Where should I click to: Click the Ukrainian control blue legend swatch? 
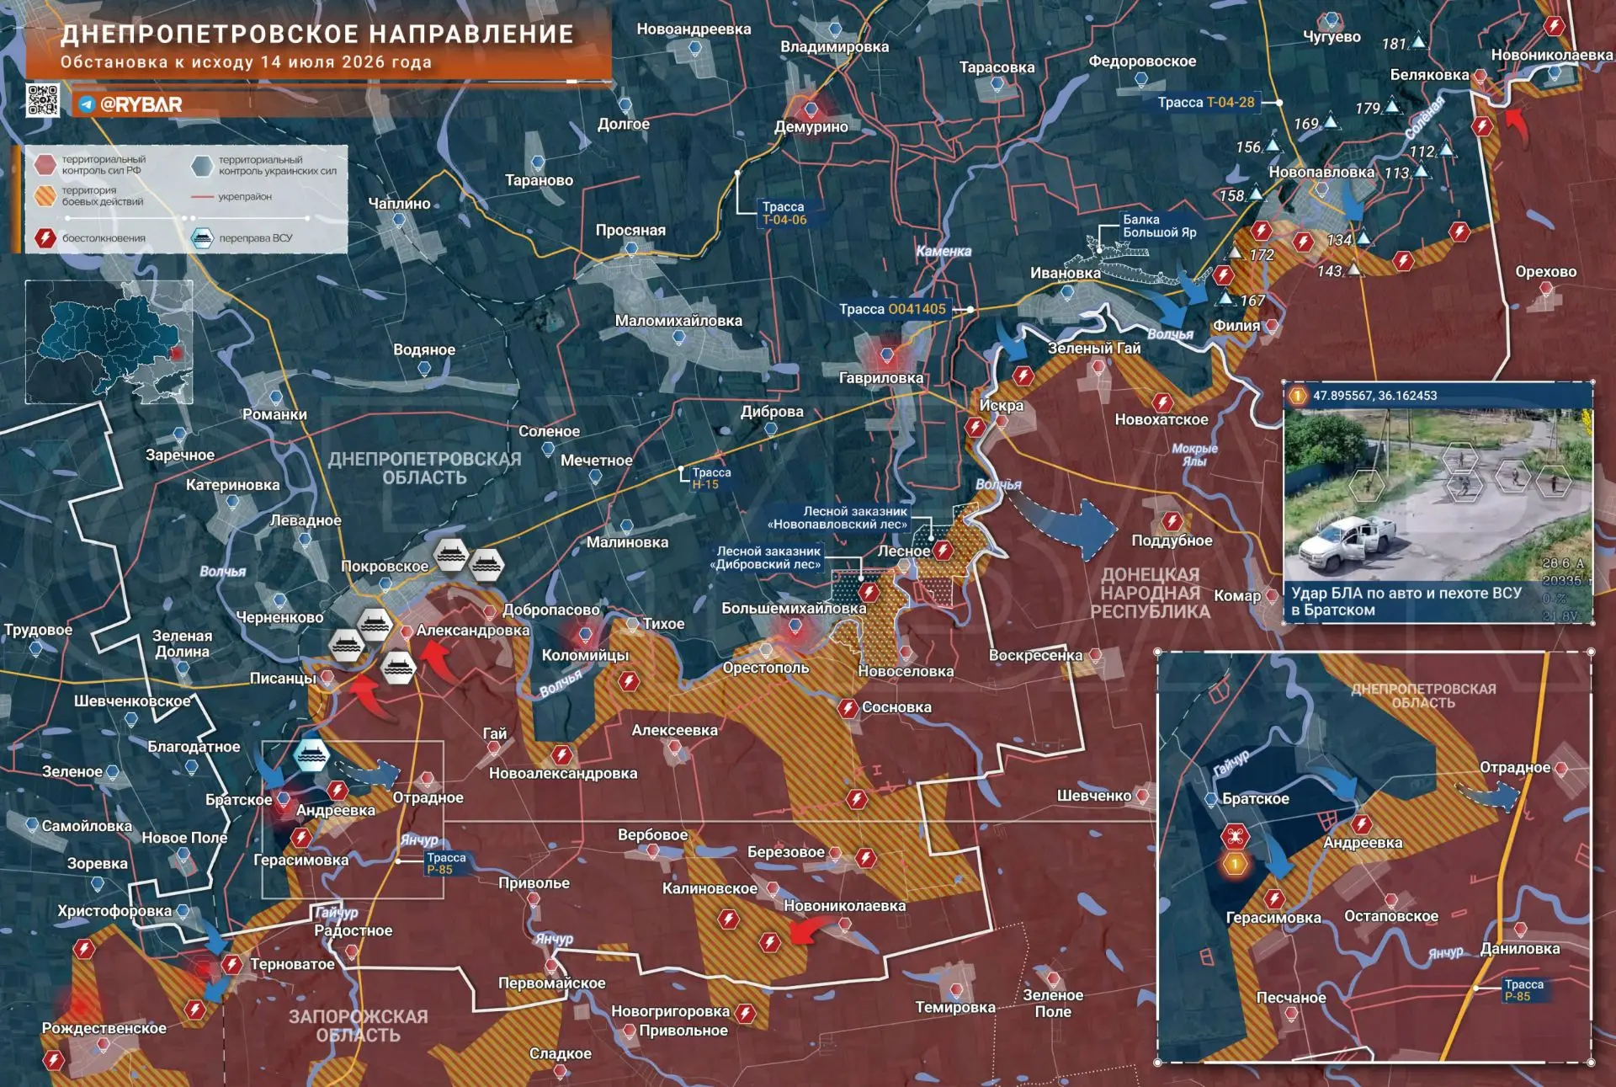coord(202,165)
